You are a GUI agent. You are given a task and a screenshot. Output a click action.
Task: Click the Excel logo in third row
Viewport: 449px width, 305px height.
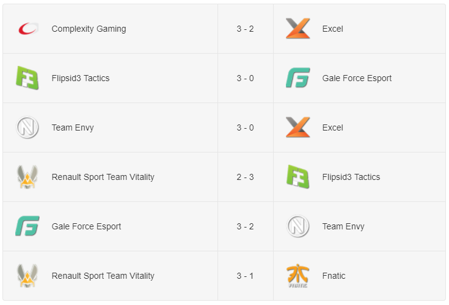(x=298, y=127)
